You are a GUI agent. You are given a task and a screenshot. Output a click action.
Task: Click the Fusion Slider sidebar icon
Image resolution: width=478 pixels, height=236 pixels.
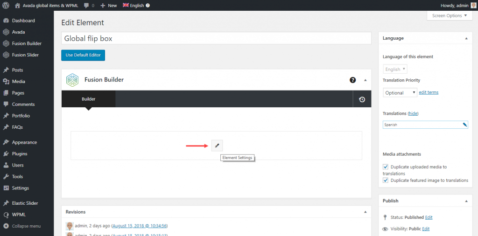coord(6,55)
